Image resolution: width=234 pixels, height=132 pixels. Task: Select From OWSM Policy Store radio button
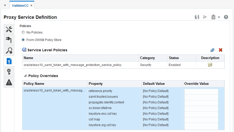click(x=23, y=40)
